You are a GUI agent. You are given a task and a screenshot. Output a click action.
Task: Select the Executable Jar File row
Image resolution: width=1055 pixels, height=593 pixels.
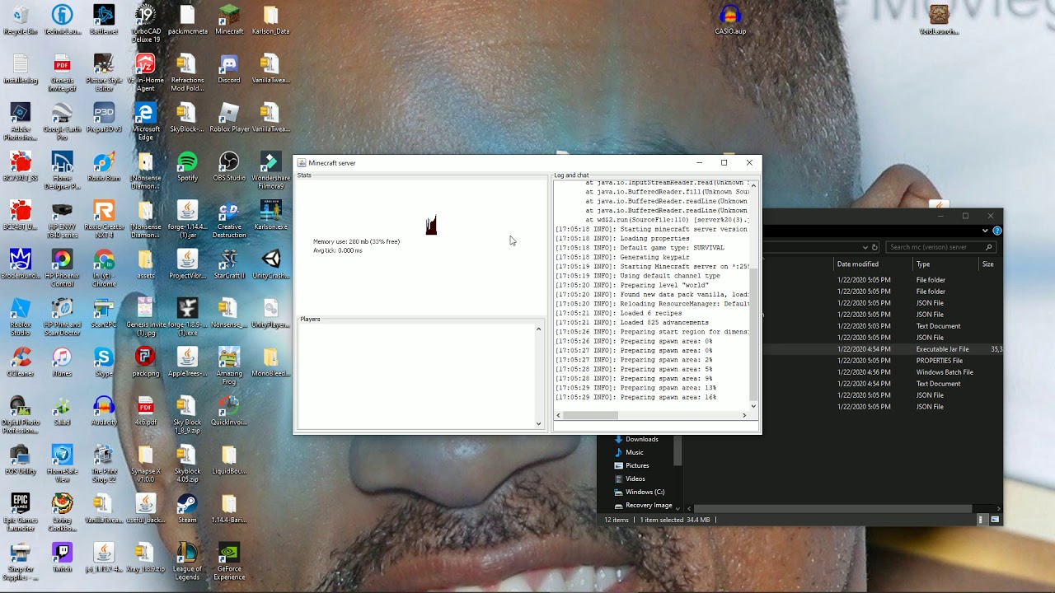tap(882, 349)
